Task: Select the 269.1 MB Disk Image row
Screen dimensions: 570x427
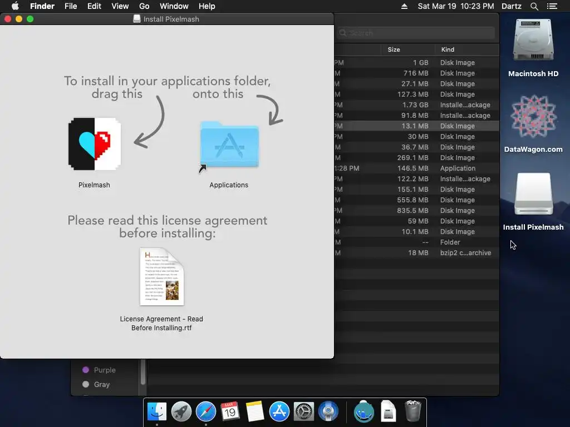Action: [x=416, y=157]
